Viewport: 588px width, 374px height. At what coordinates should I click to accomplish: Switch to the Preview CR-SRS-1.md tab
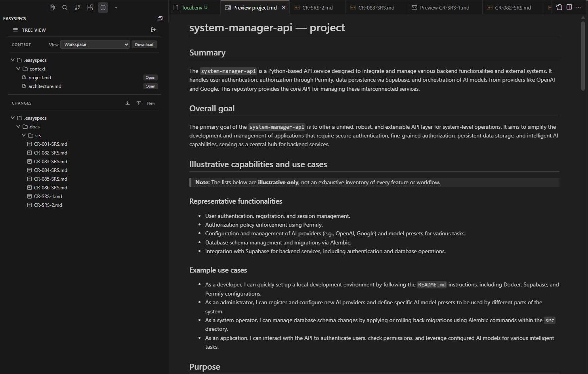[445, 8]
